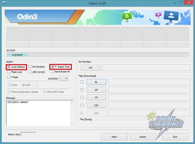Click the AP file path field
This screenshot has width=195, height=144.
(149, 90)
